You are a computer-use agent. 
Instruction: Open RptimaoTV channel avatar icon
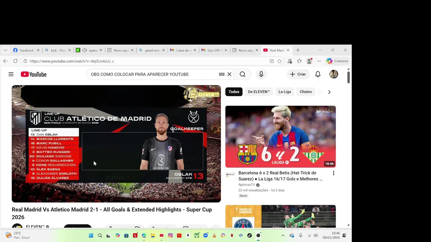point(230,174)
